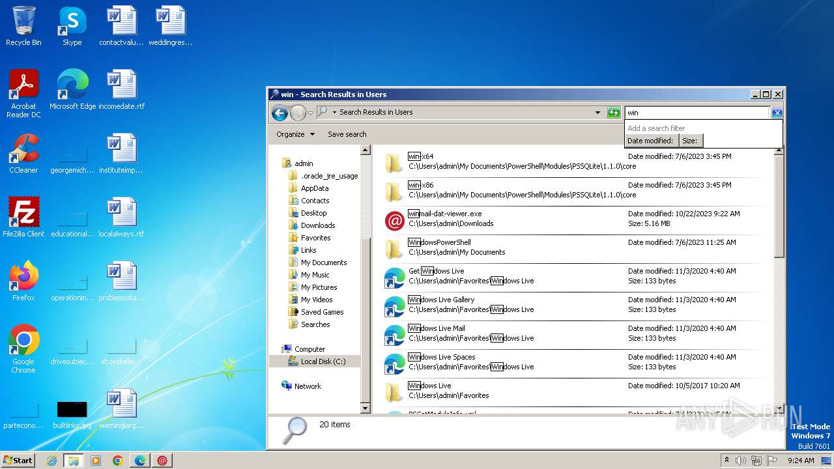This screenshot has width=834, height=469.
Task: Select localalways.rtf desktop file
Action: pos(122,218)
